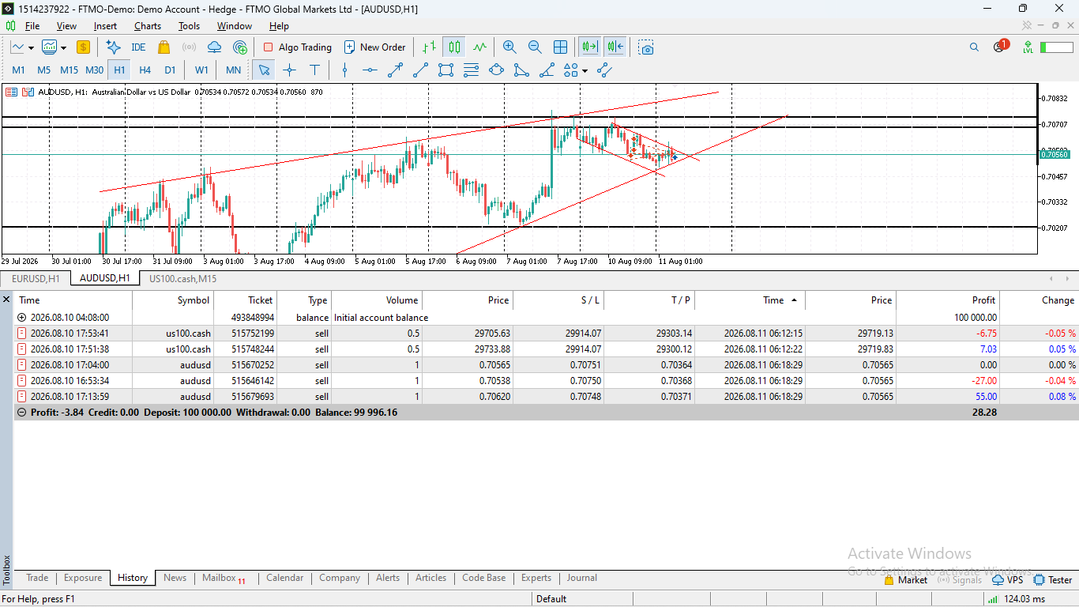Viewport: 1079px width, 607px height.
Task: Select the ellipse drawing tool
Action: 496,70
